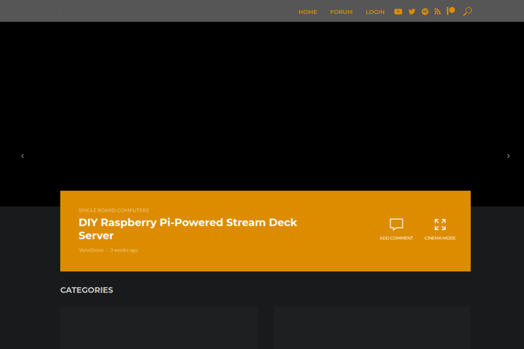The width and height of the screenshot is (524, 349).
Task: Open the RSS feed icon
Action: pyautogui.click(x=438, y=12)
